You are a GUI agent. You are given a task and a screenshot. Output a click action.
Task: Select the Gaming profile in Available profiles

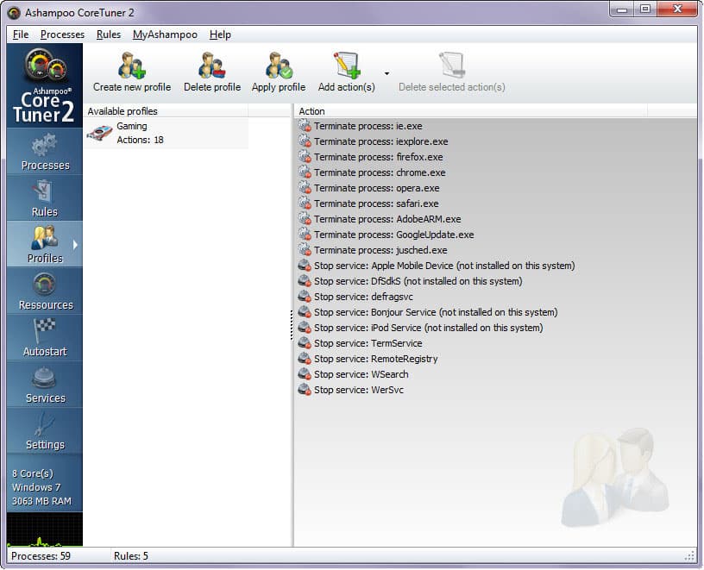[x=167, y=134]
